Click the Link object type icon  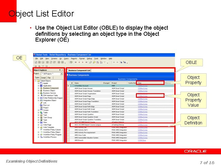pos(41,103)
